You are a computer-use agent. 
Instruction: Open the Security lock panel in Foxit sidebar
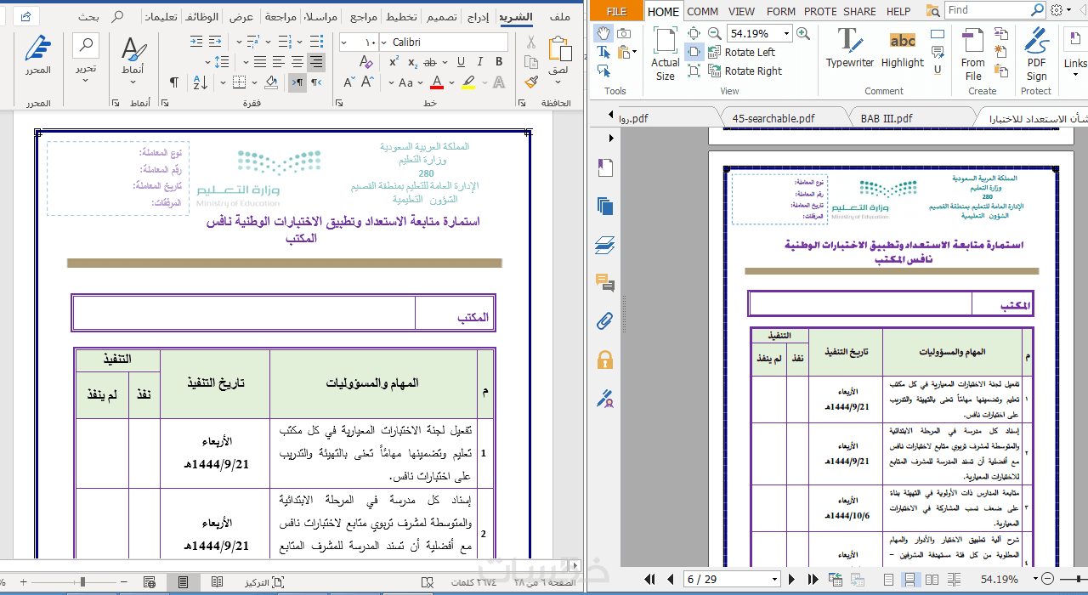click(x=605, y=359)
